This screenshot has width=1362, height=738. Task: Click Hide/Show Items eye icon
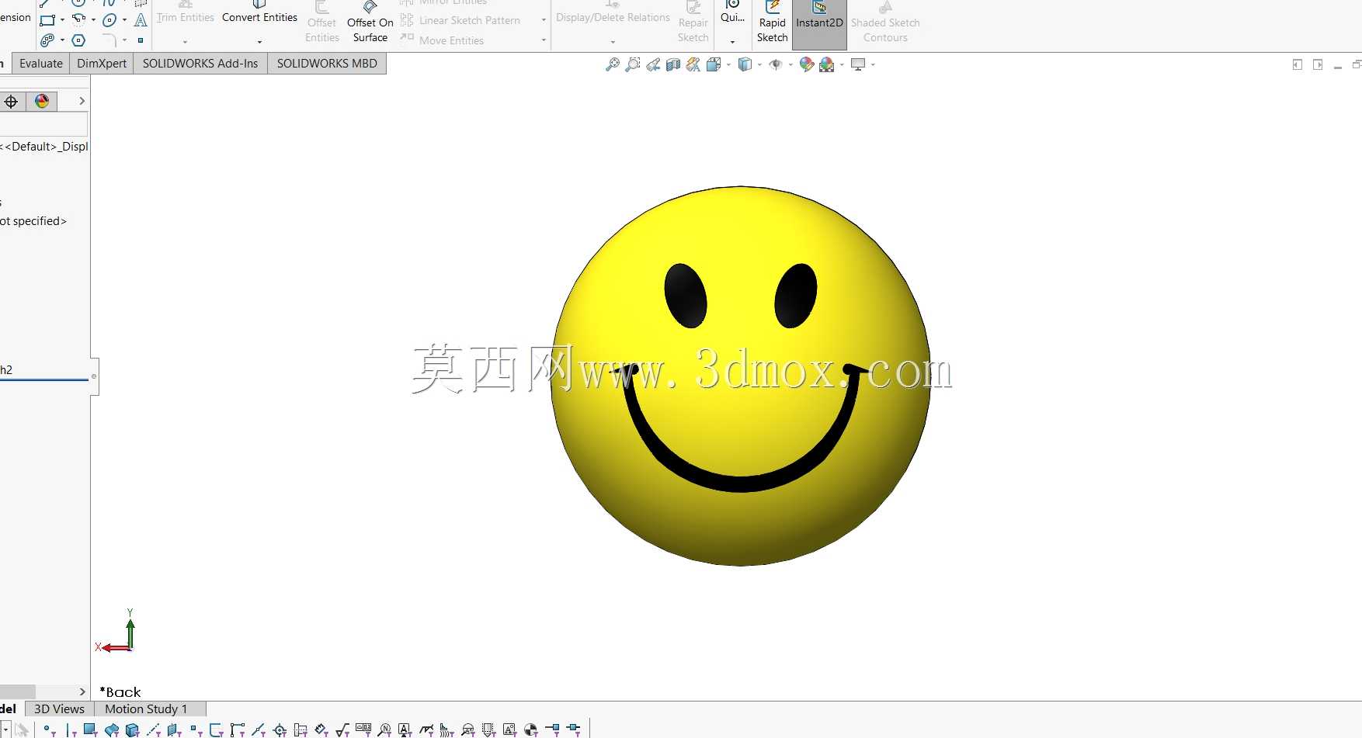(x=776, y=64)
